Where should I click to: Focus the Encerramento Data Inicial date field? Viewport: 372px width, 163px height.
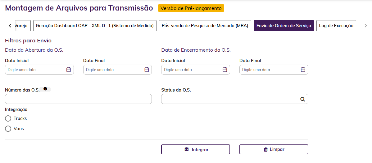(196, 70)
